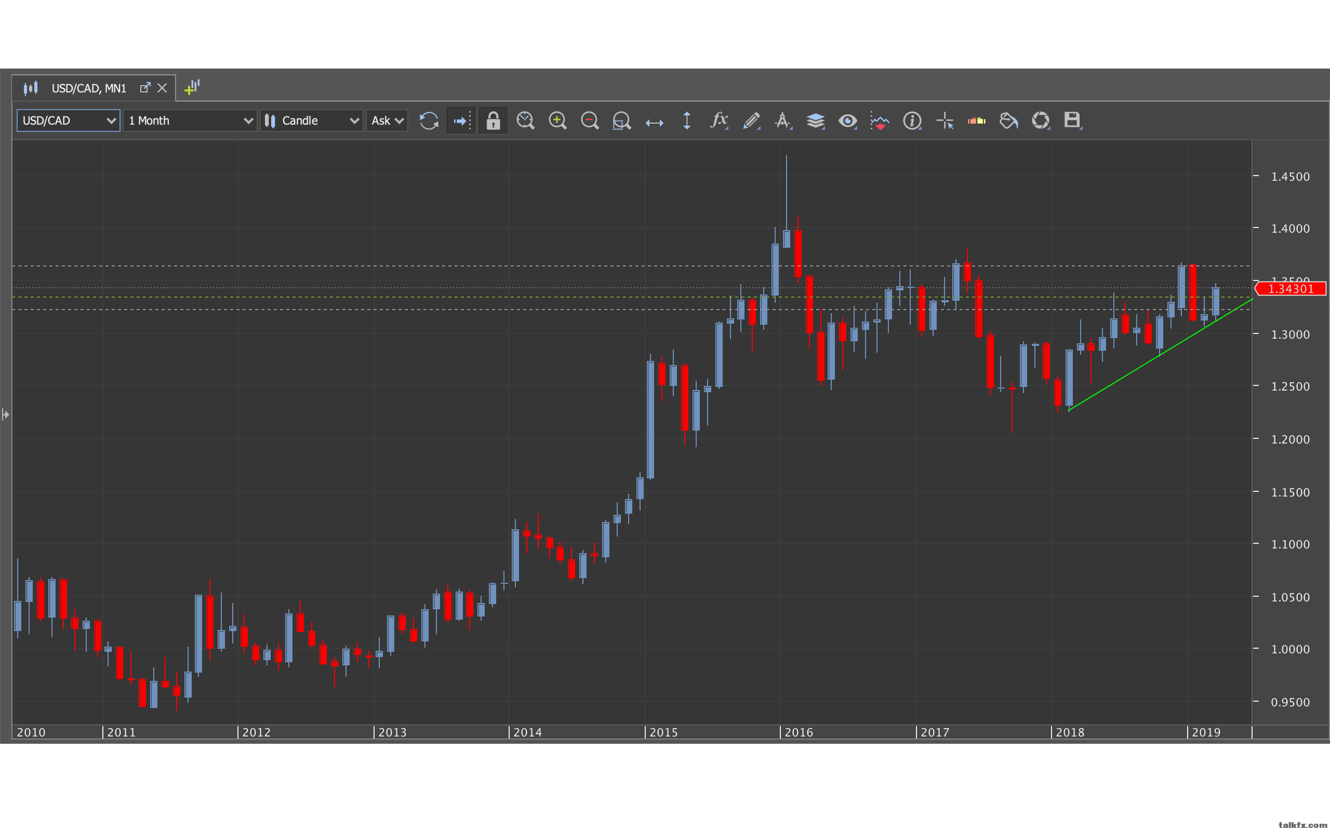1330x831 pixels.
Task: Open the 1 Month timeframe dropdown
Action: tap(190, 120)
